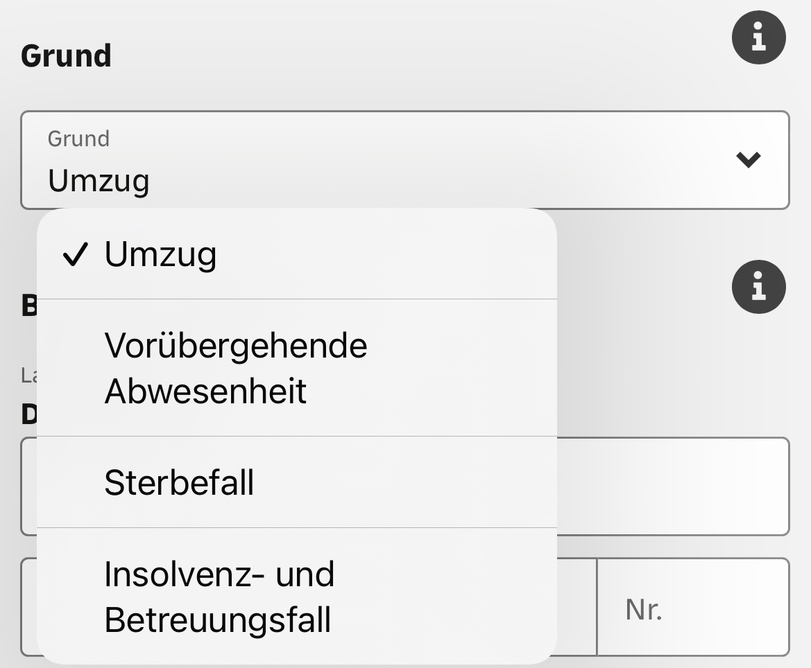Select Umzug from the reason list
811x668 pixels.
click(297, 254)
